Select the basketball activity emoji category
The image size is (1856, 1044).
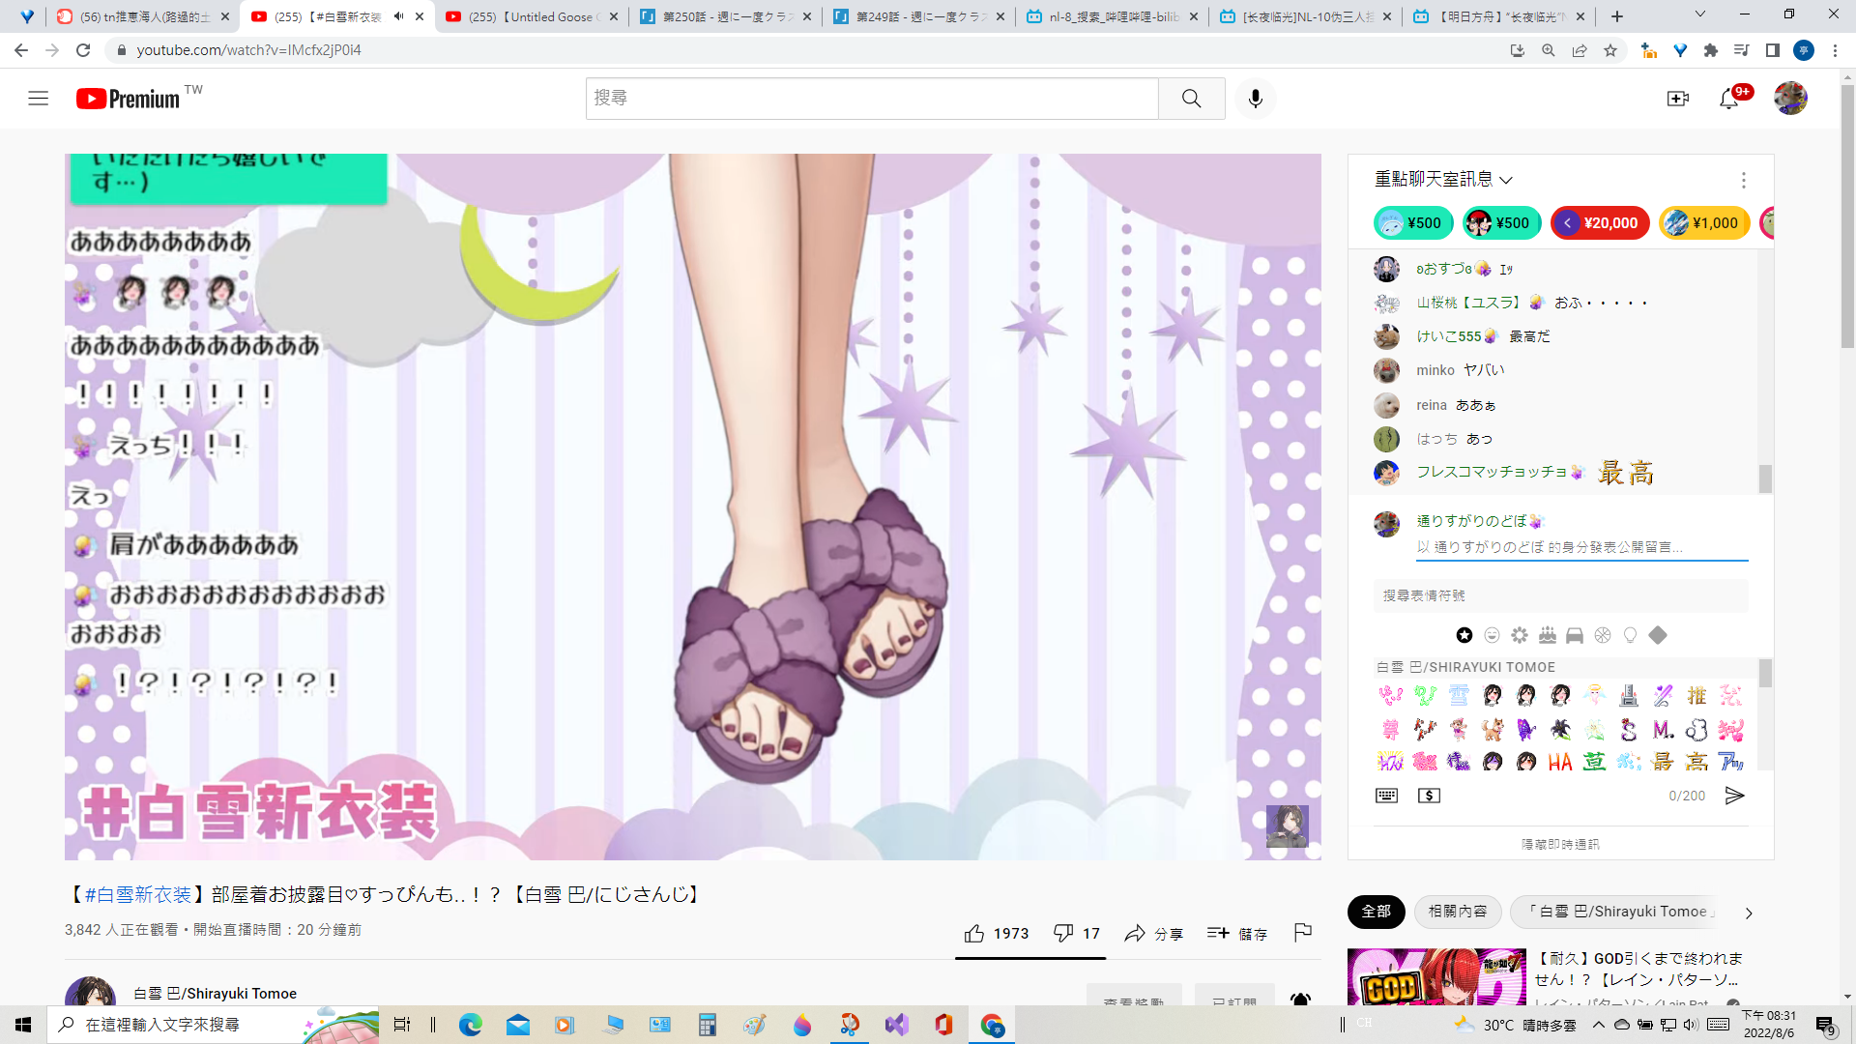[1603, 635]
